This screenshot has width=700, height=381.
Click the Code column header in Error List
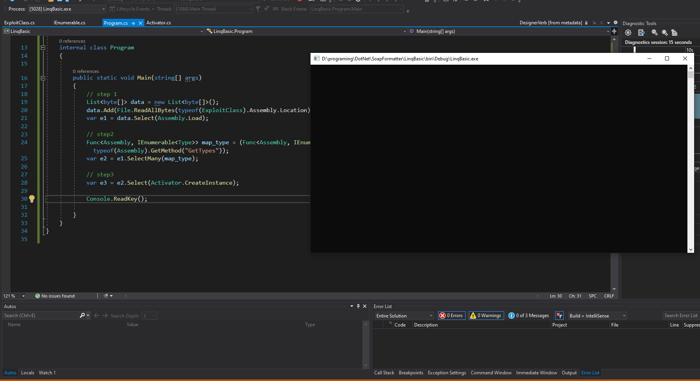pos(403,325)
